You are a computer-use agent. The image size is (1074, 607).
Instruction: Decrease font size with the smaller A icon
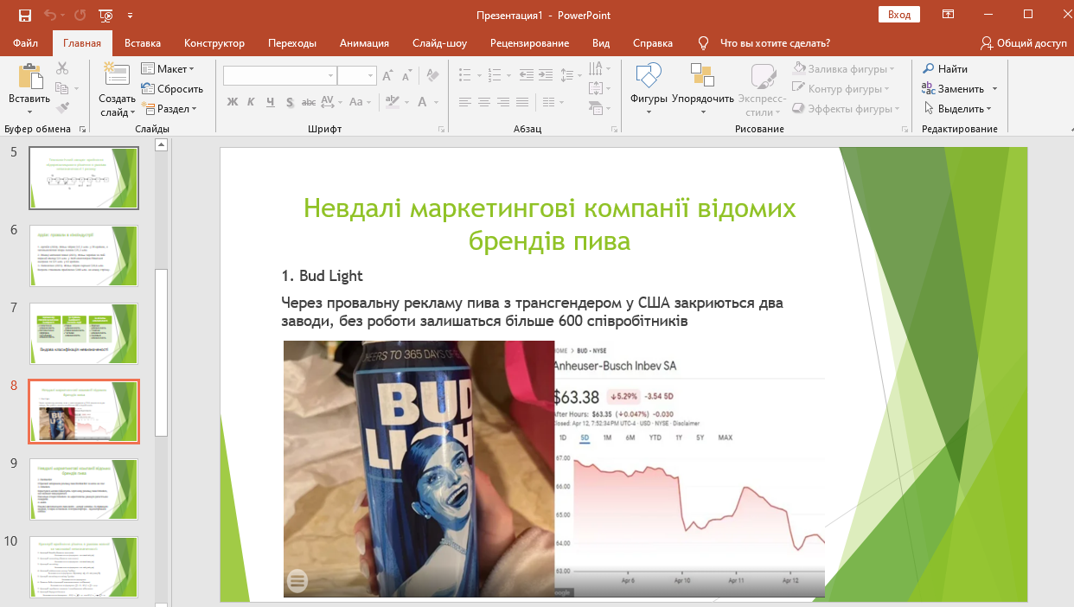click(x=406, y=76)
